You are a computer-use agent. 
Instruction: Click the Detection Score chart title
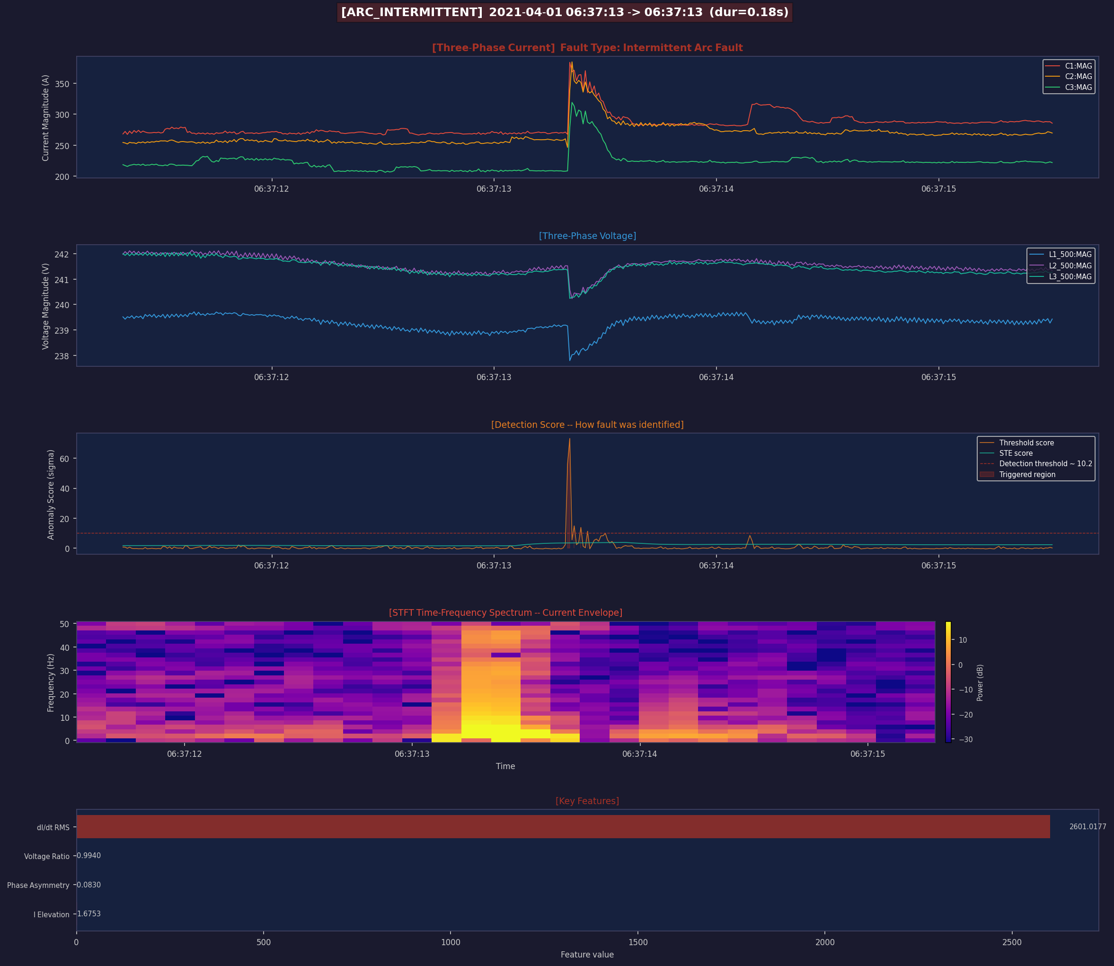587,425
